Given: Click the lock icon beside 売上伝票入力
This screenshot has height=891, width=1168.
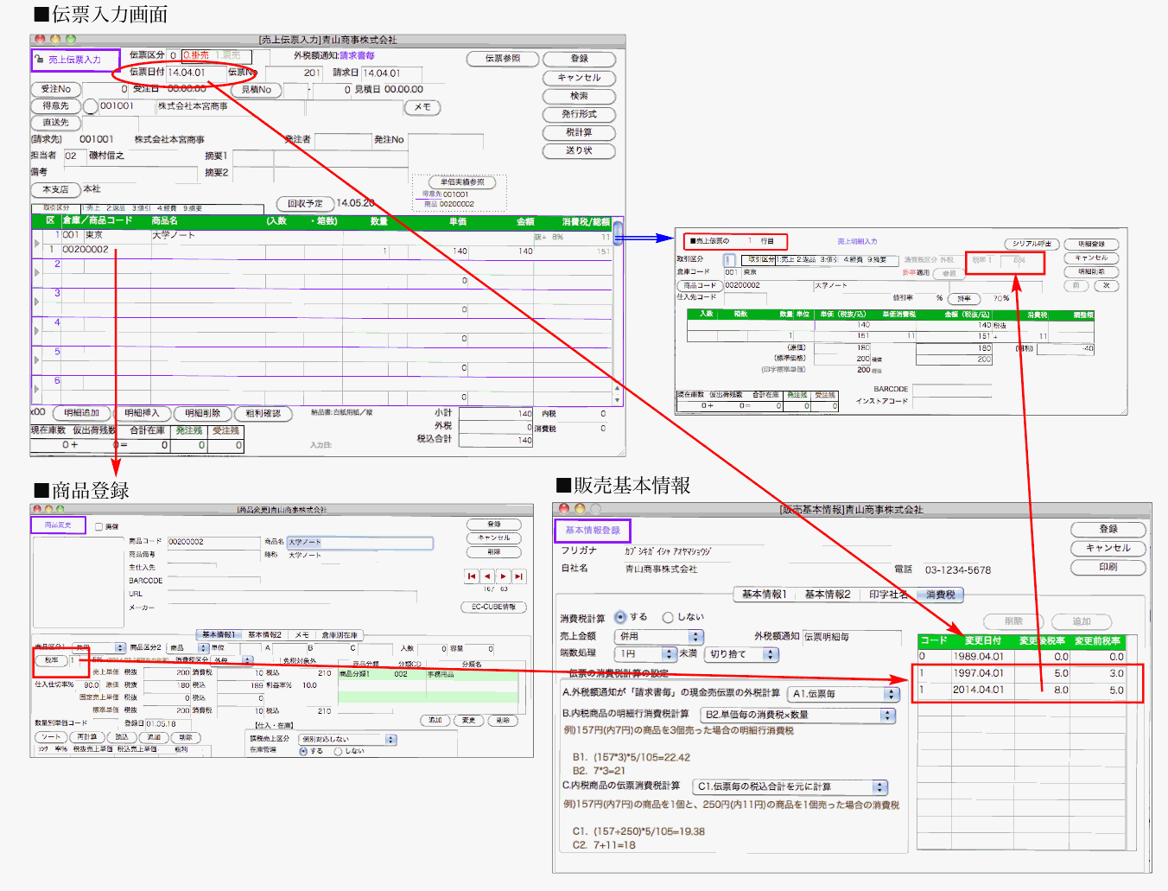Looking at the screenshot, I should [x=40, y=60].
